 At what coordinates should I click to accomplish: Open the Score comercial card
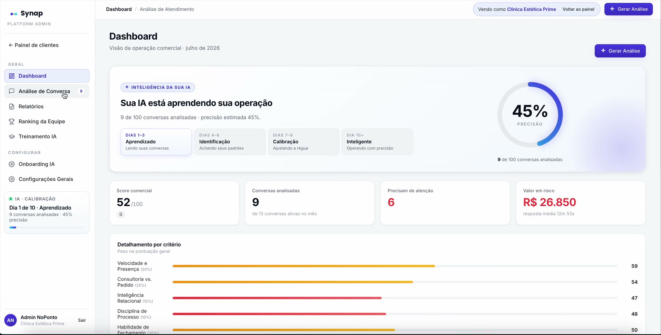[174, 203]
